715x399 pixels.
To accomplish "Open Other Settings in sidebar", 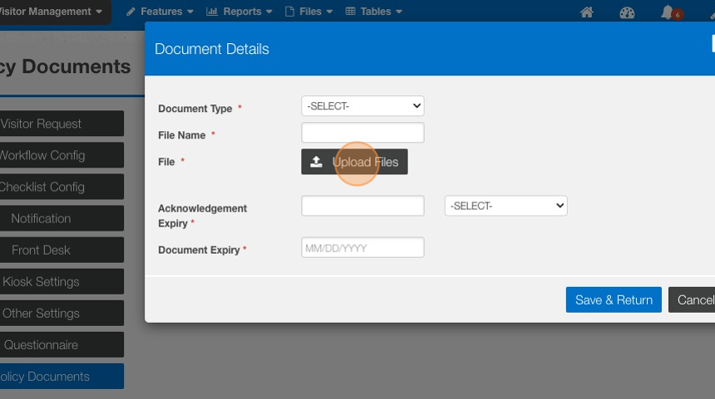I will click(x=62, y=313).
